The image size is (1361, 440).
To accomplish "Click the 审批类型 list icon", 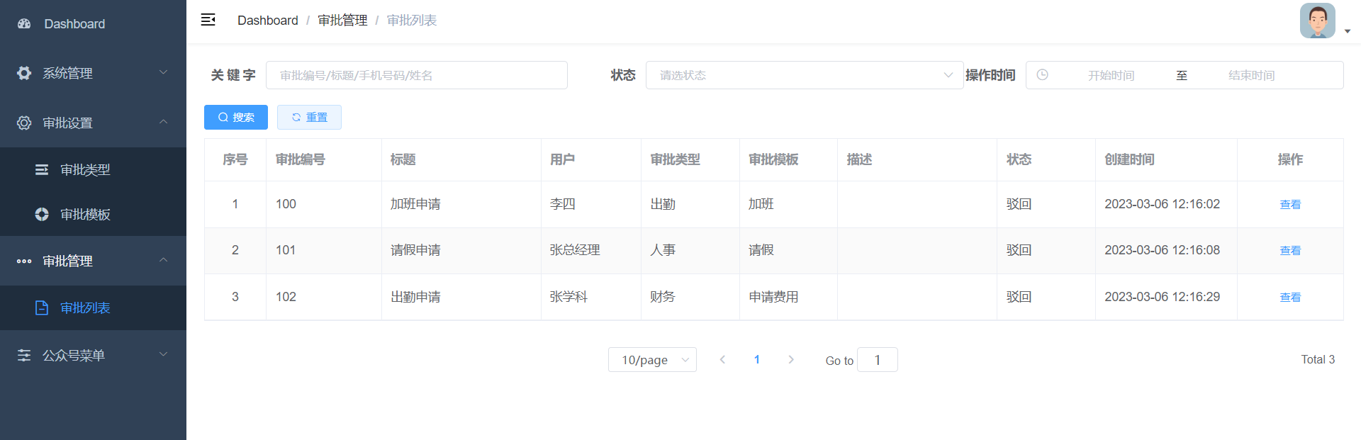I will (42, 170).
